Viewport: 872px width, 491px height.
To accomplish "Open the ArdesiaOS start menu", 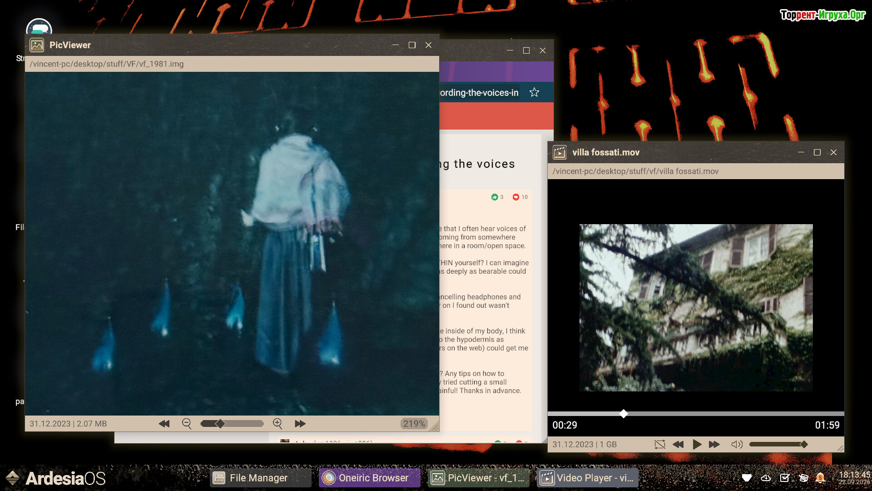I will point(54,478).
